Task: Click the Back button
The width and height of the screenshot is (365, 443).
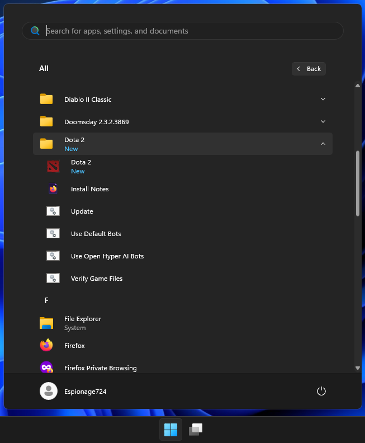Action: click(x=309, y=69)
